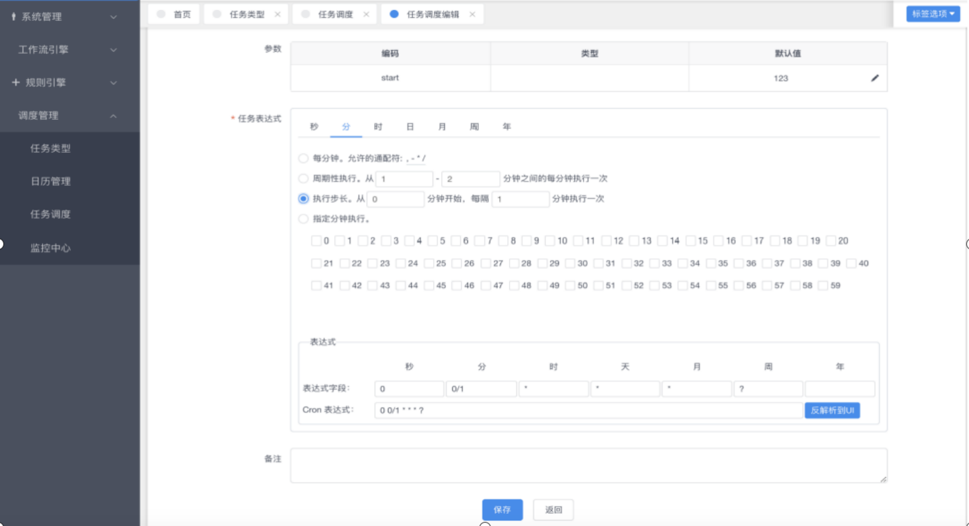Check the minute 20 checkbox
969x526 pixels.
831,241
